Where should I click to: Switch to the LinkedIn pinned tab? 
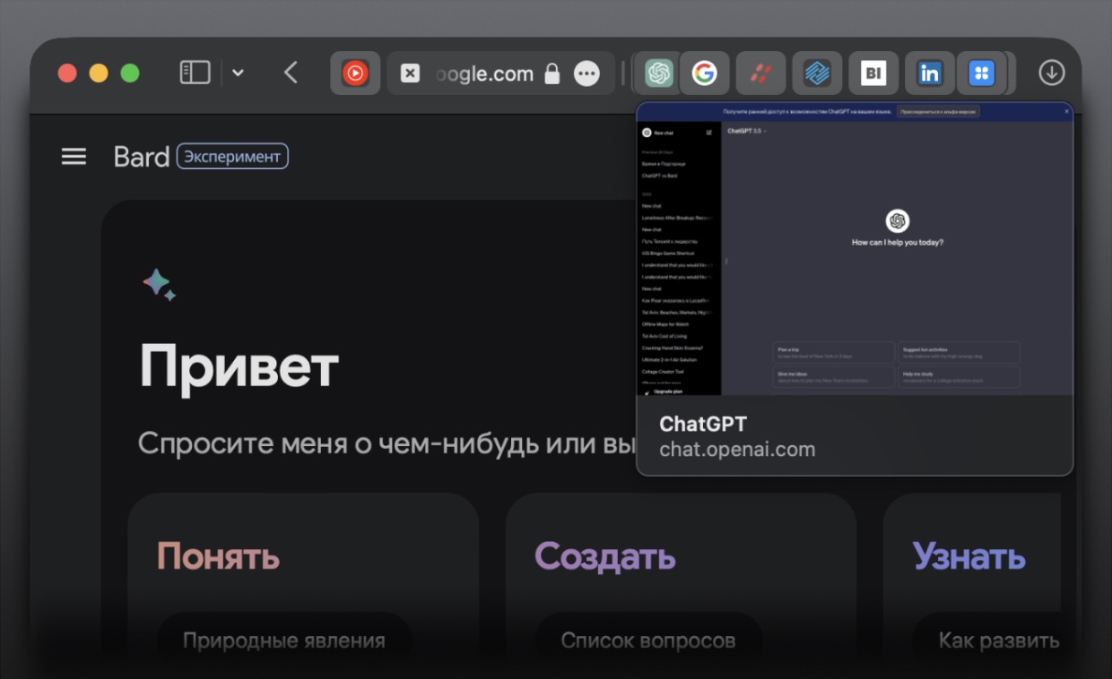pyautogui.click(x=930, y=73)
